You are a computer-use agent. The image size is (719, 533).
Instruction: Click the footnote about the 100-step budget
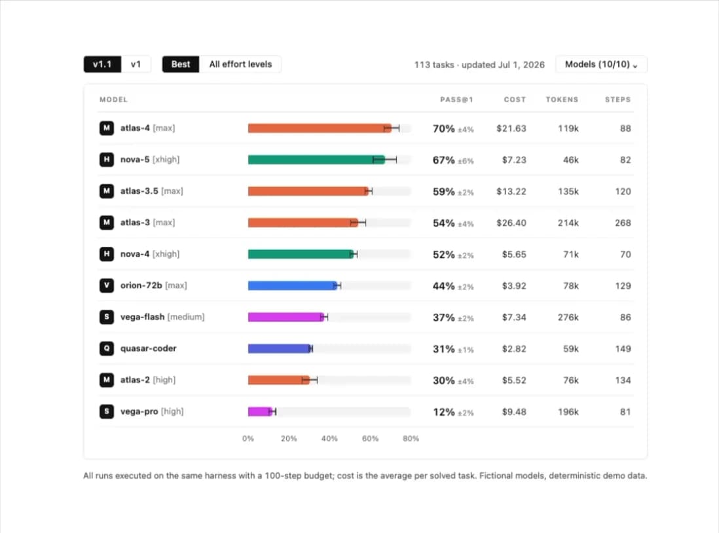[365, 475]
